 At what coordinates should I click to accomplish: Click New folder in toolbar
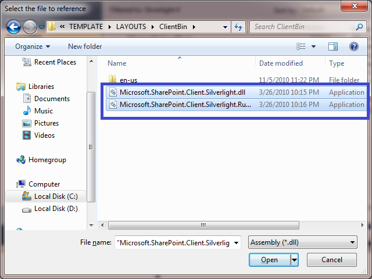(85, 46)
